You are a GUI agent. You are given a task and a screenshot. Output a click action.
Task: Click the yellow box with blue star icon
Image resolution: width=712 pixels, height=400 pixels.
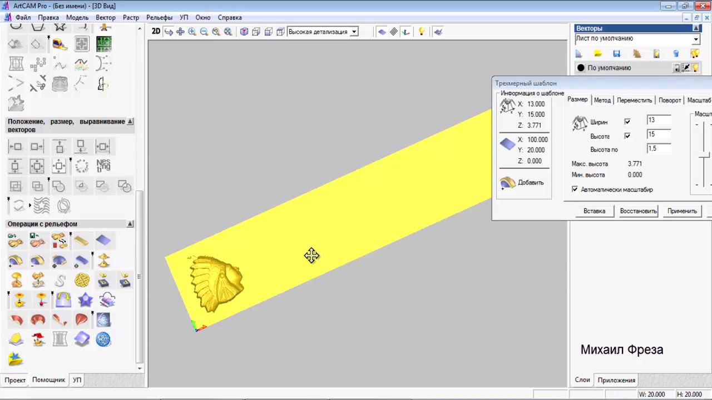click(16, 359)
